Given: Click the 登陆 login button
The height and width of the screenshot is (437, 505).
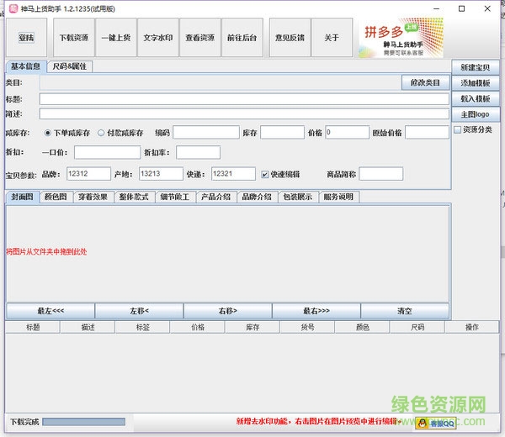Looking at the screenshot, I should point(26,38).
